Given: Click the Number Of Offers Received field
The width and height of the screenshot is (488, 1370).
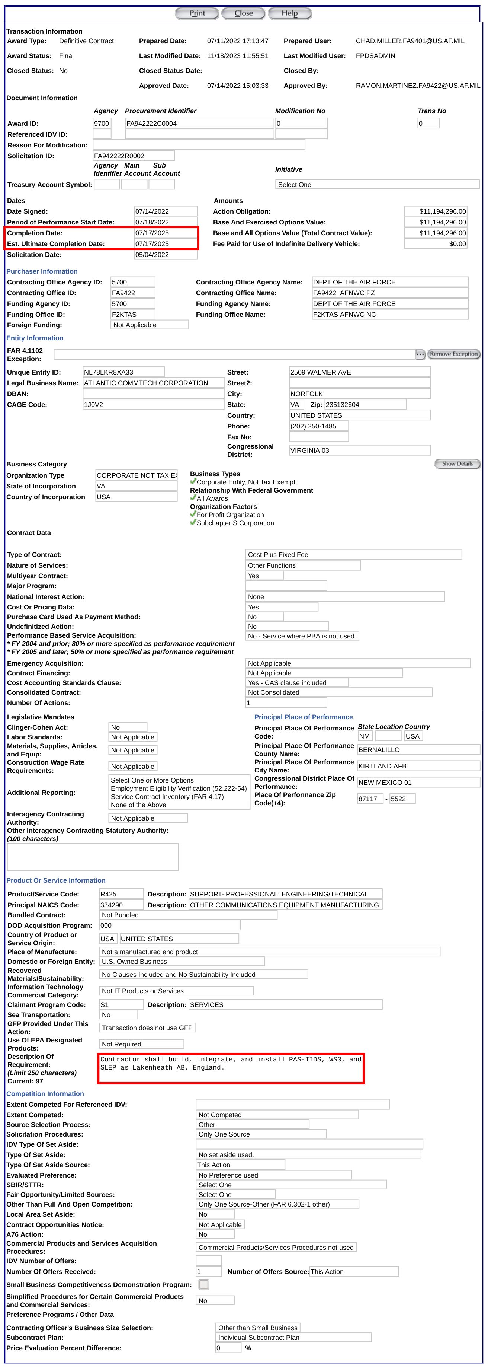Looking at the screenshot, I should click(x=208, y=1272).
